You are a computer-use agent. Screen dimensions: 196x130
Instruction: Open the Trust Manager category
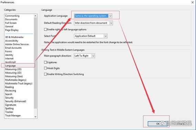pyautogui.click(x=13, y=116)
